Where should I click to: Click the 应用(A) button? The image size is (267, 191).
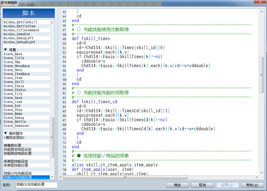(x=227, y=185)
